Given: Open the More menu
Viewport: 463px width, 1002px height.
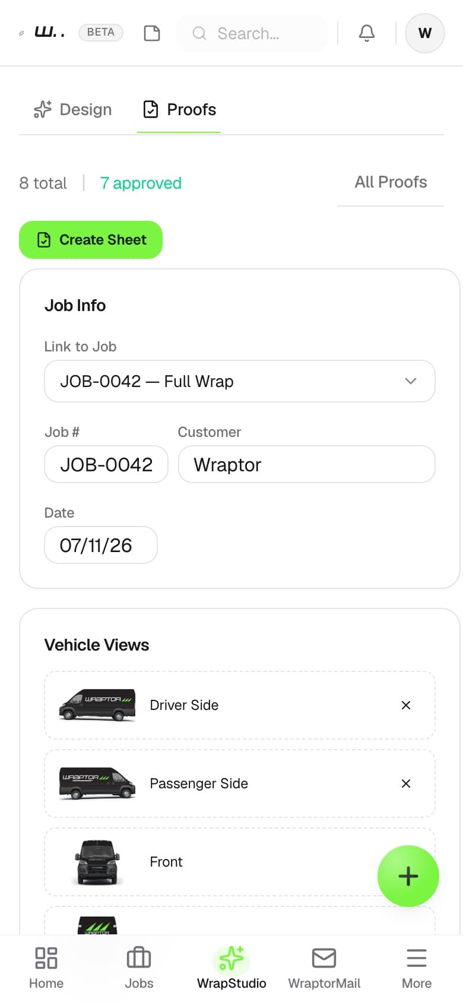Looking at the screenshot, I should point(417,968).
